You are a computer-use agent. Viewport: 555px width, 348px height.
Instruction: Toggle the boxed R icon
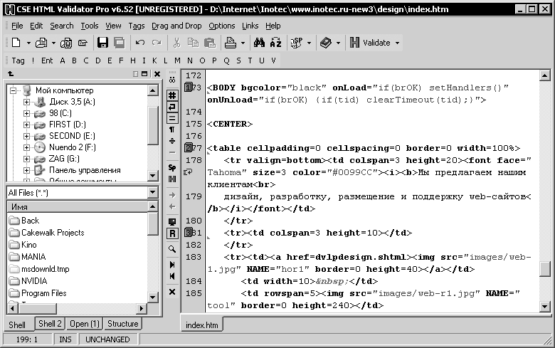coord(172,233)
